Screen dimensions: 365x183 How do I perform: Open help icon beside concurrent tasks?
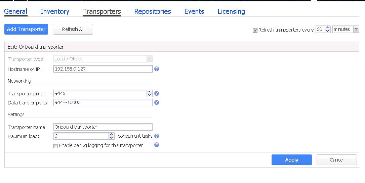(157, 136)
